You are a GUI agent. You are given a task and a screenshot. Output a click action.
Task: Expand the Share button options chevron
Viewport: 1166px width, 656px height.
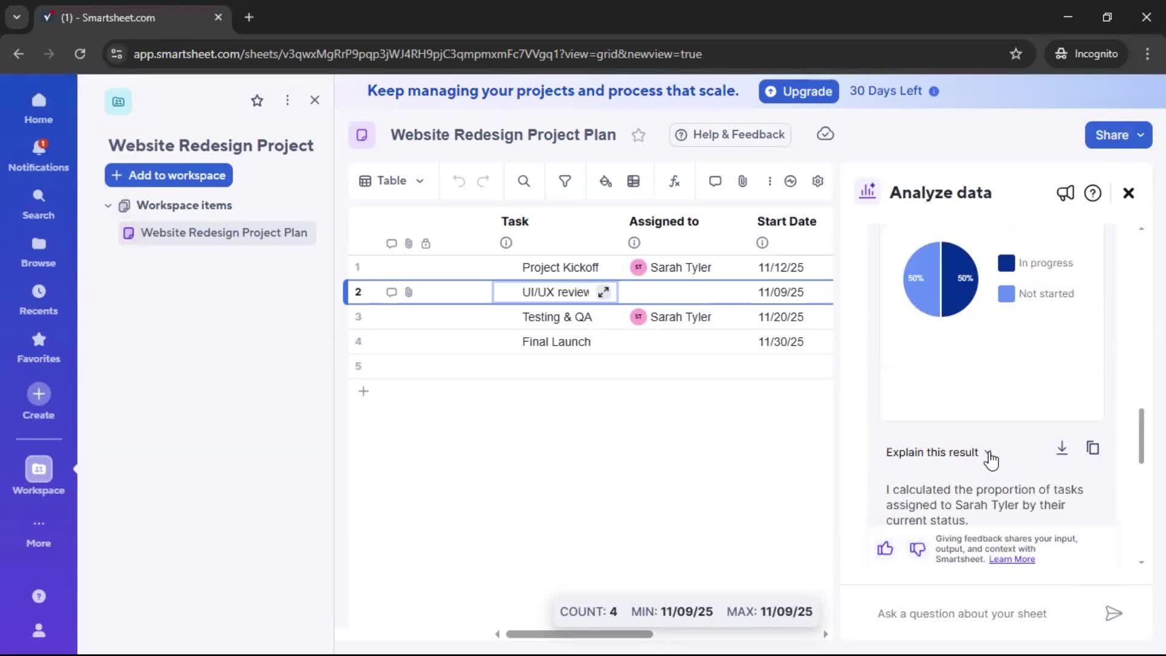click(1142, 135)
